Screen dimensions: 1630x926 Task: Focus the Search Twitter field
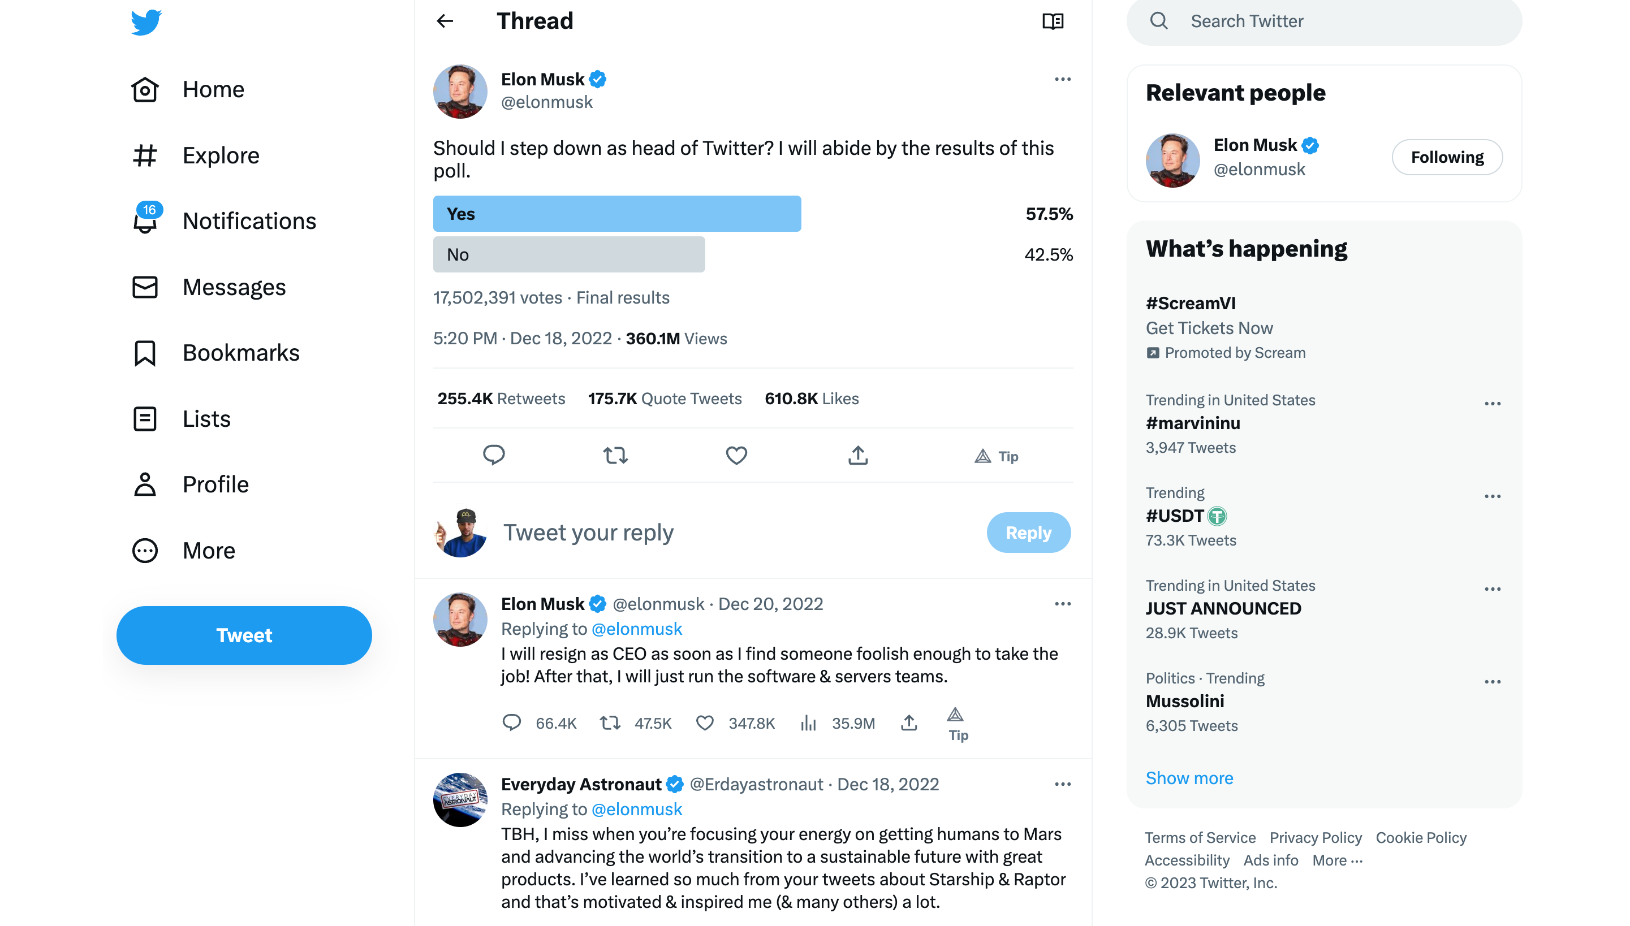[1324, 21]
